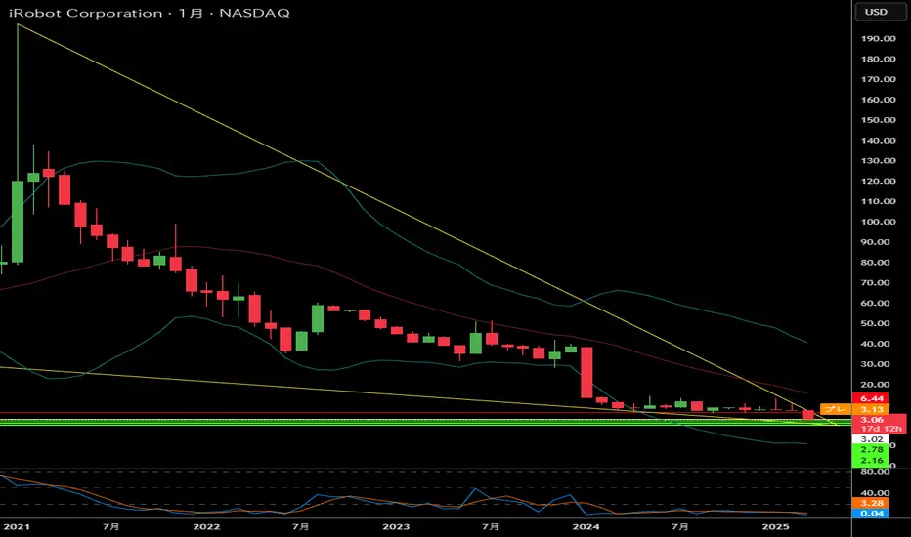This screenshot has height=537, width=911.
Task: Select the large red January 2024 candle
Action: pos(586,372)
